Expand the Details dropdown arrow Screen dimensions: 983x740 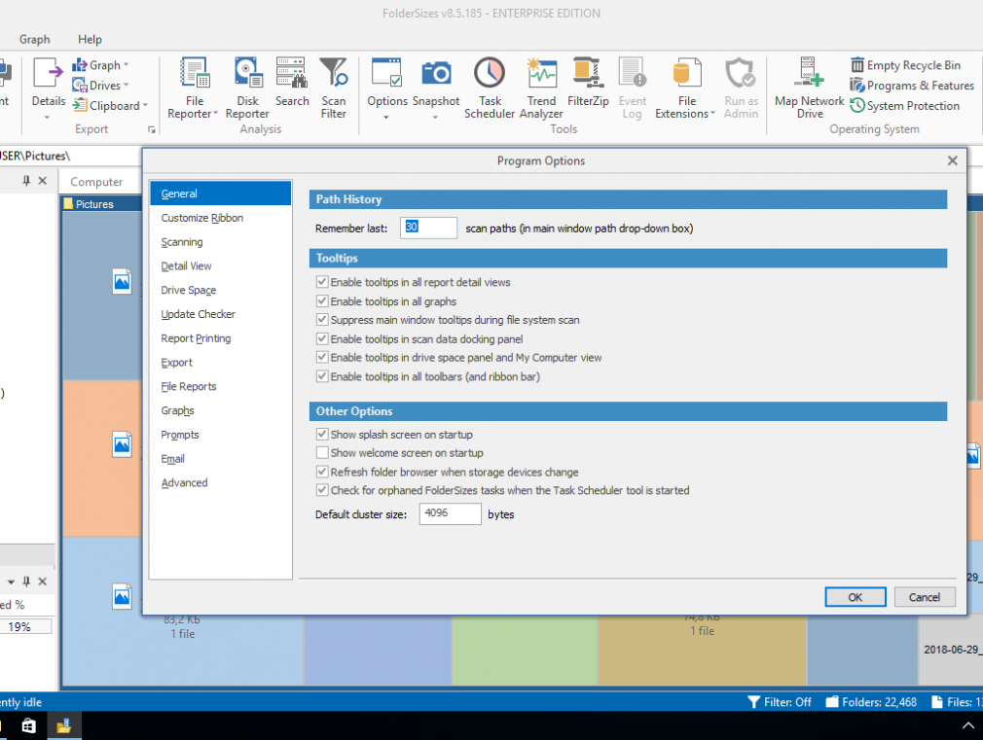(x=48, y=117)
